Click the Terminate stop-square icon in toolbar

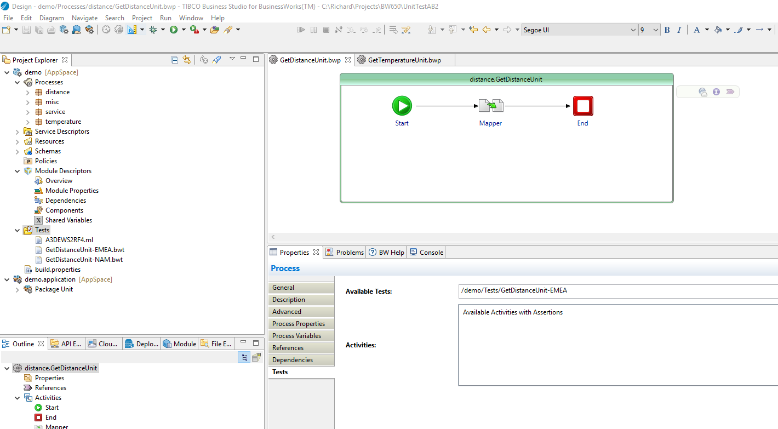click(x=326, y=30)
